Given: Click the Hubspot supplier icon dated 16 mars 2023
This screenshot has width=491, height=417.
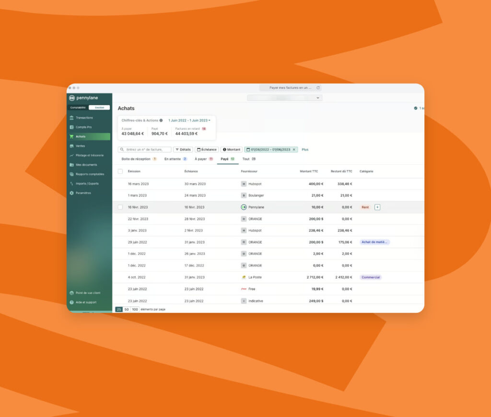Looking at the screenshot, I should tap(244, 184).
